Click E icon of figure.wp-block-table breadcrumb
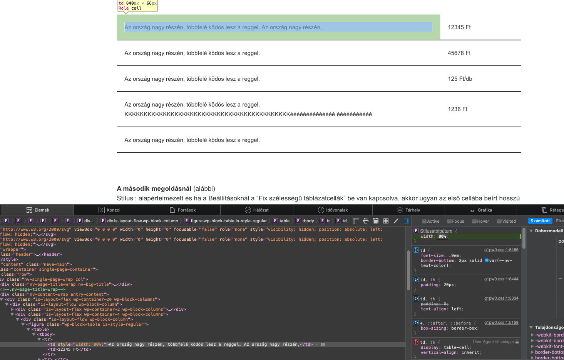This screenshot has width=564, height=360. pos(187,221)
